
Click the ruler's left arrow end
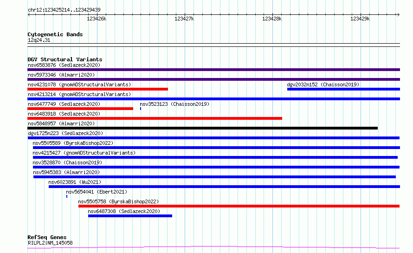(29, 14)
